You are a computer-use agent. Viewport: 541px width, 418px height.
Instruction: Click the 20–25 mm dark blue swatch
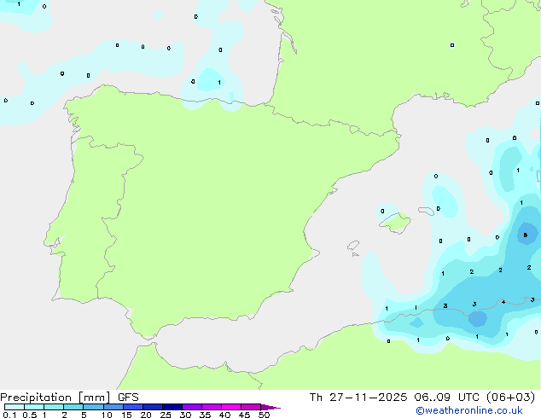pos(153,407)
